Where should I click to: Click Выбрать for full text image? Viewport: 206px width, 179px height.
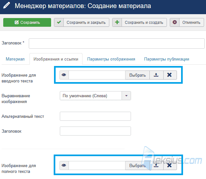point(137,165)
